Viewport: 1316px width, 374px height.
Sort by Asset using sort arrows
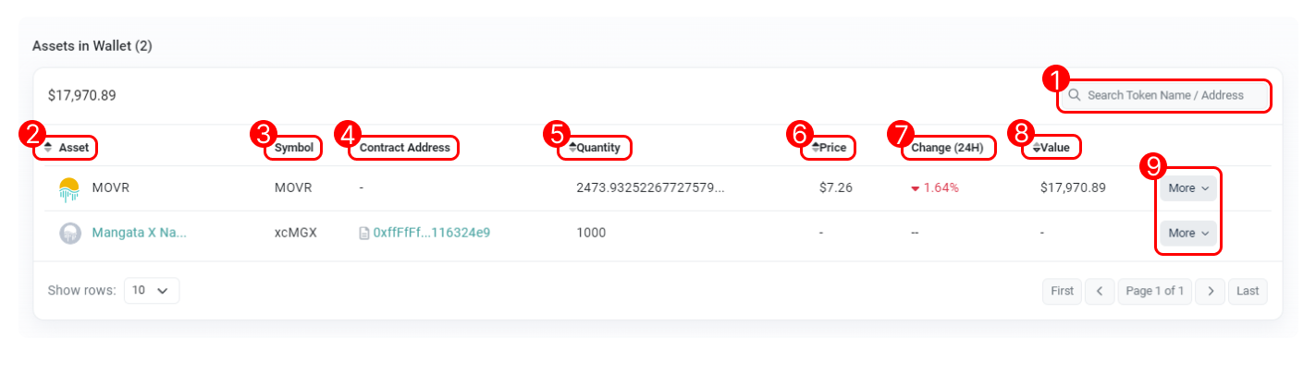48,148
